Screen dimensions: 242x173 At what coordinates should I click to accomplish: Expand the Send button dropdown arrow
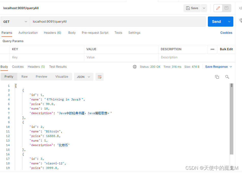click(x=229, y=22)
